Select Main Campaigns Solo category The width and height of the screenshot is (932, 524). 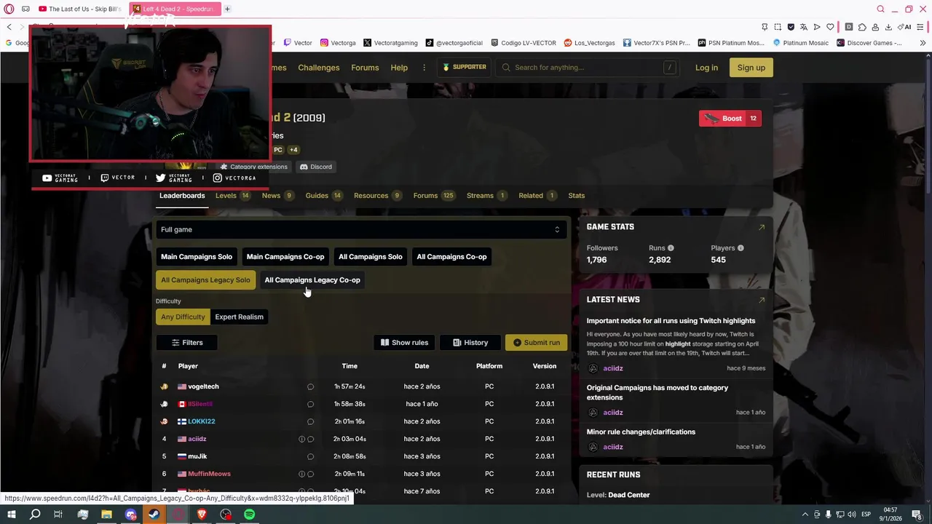tap(197, 257)
